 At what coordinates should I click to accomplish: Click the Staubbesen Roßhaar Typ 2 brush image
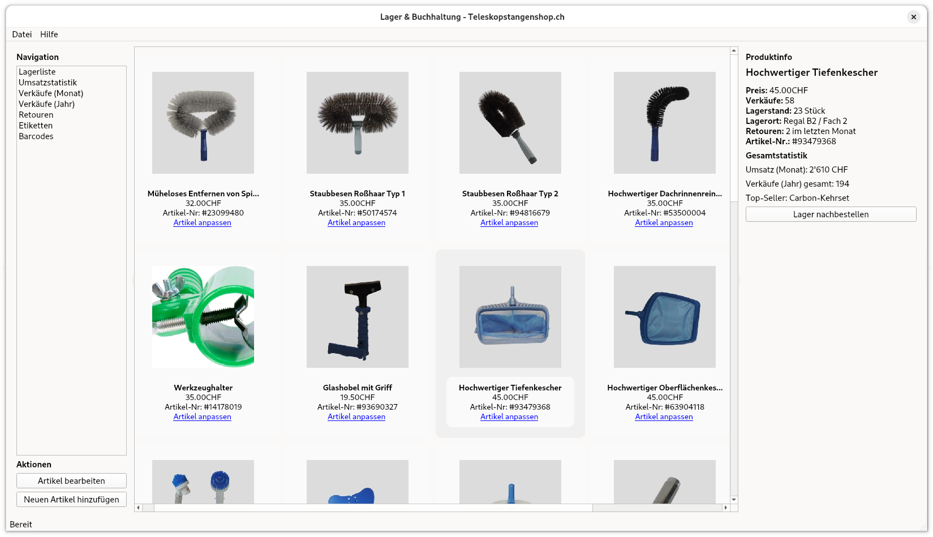510,122
